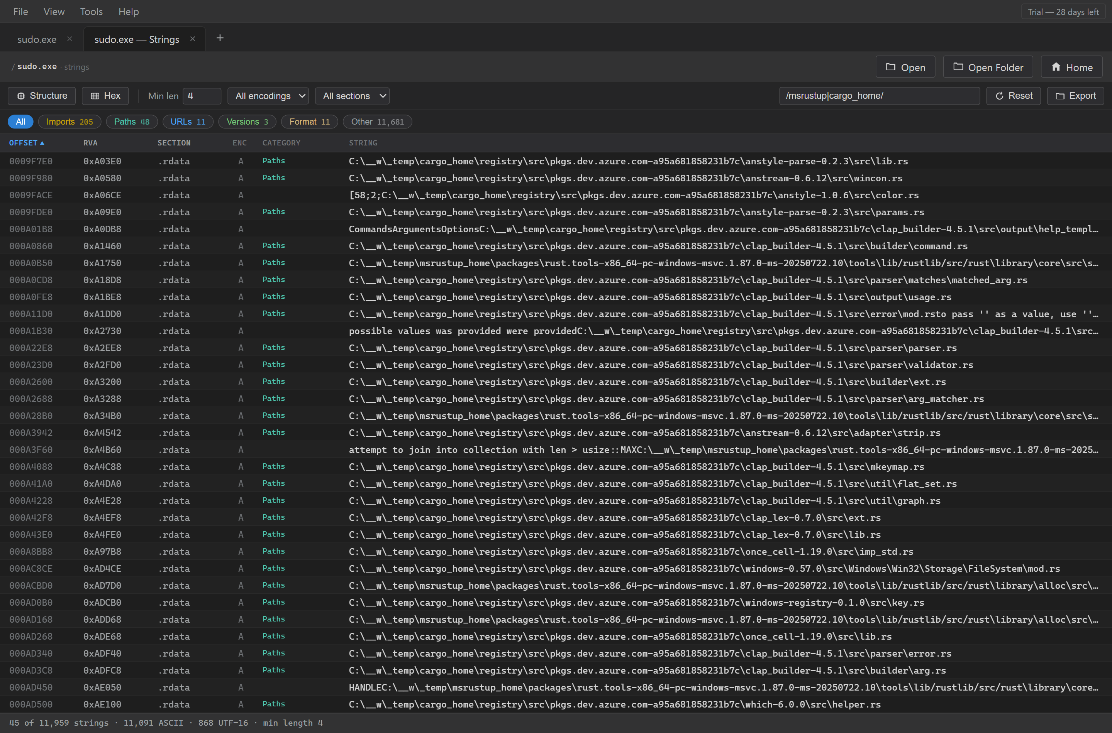
Task: Close the sudo.exe tab
Action: coord(70,39)
